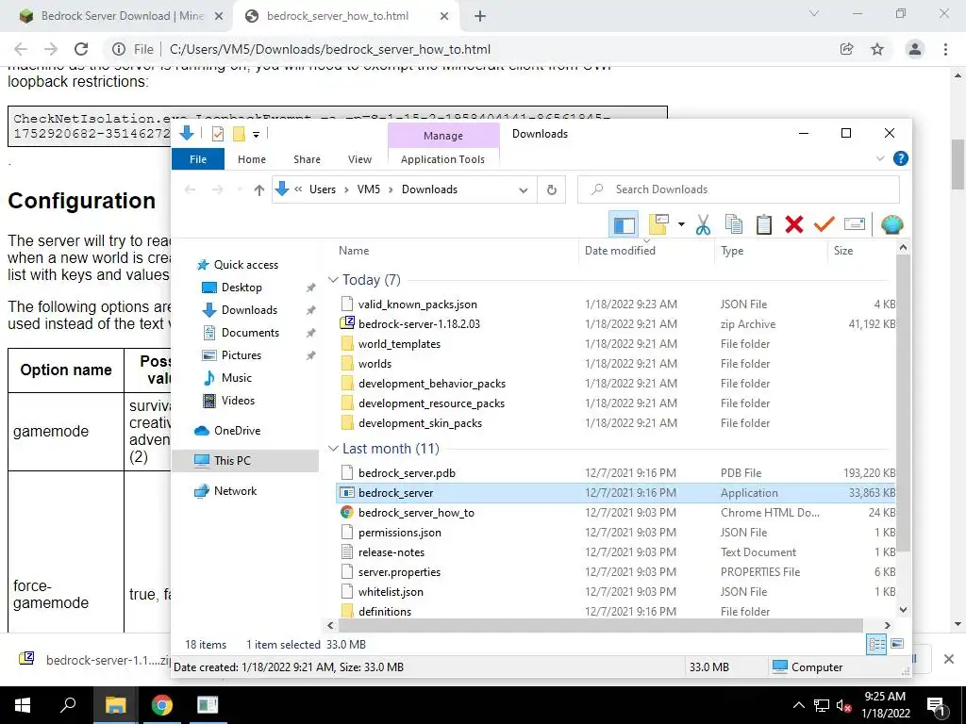This screenshot has width=966, height=724.
Task: Click the Copy pages icon
Action: coord(733,224)
